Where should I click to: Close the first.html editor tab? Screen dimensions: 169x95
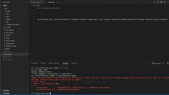pyautogui.click(x=58, y=2)
